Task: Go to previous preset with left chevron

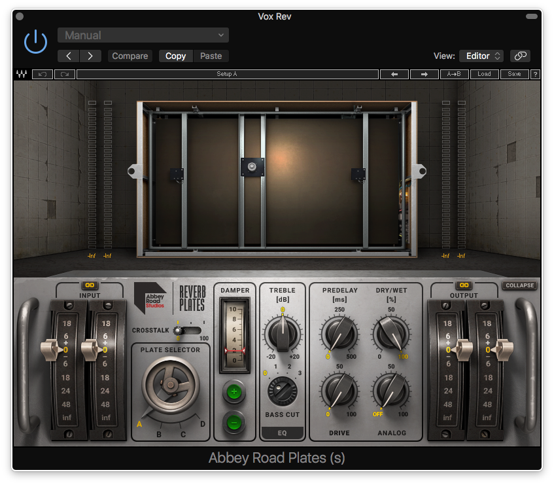Action: coord(69,56)
